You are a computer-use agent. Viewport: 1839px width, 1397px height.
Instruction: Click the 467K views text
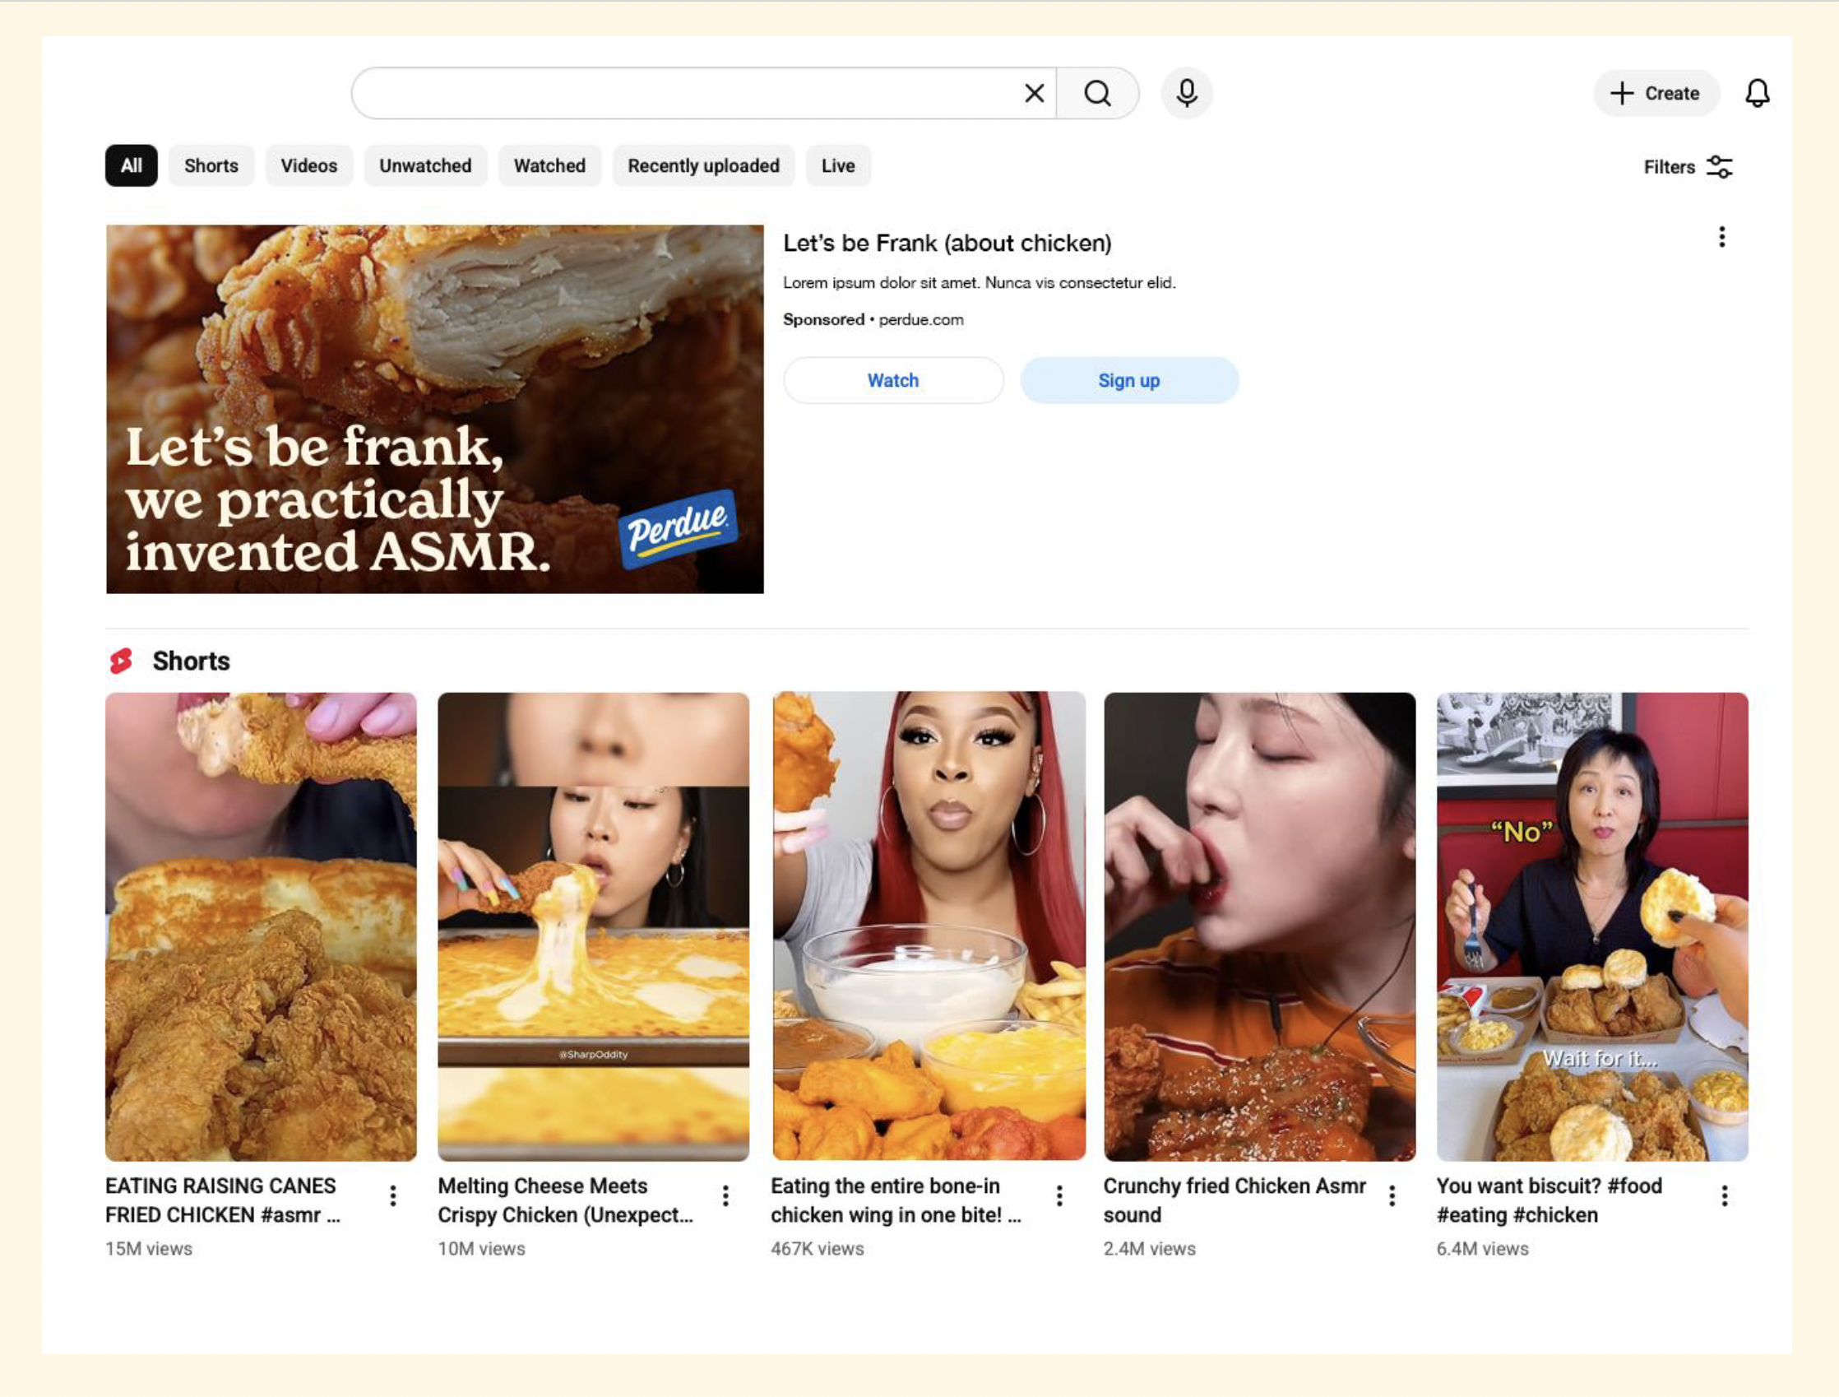click(x=818, y=1248)
